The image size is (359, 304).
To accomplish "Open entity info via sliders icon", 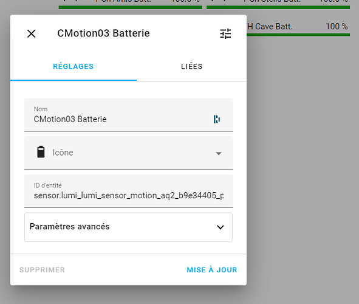I will pos(225,33).
